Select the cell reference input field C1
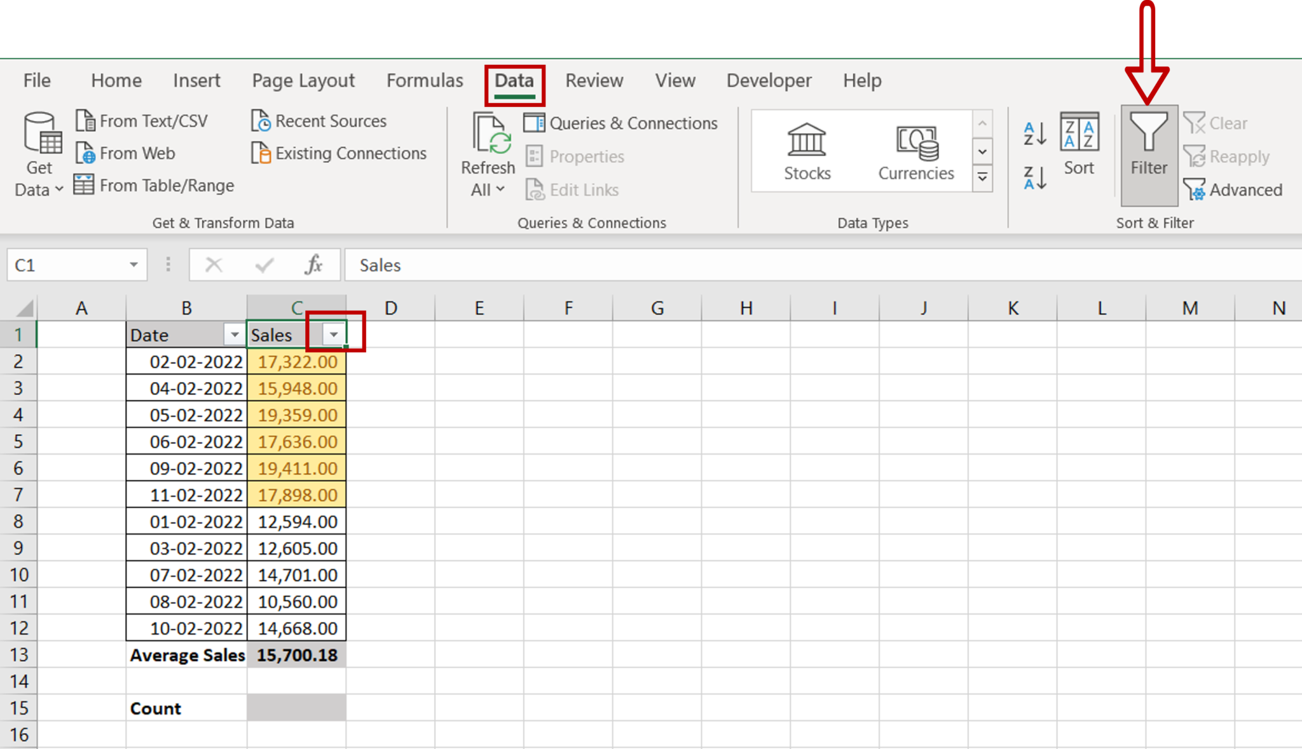Viewport: 1302px width, 749px height. (71, 265)
